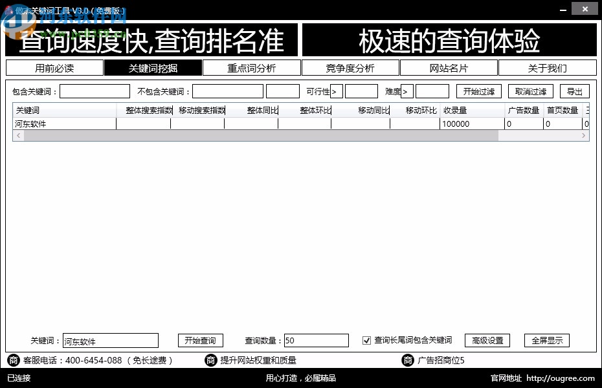602x388 pixels.
Task: Switch to the 用前必读 tab
Action: point(54,67)
